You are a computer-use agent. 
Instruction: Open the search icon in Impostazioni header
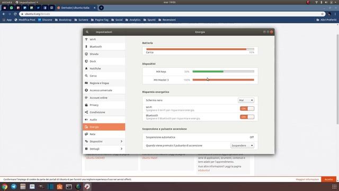(x=87, y=32)
